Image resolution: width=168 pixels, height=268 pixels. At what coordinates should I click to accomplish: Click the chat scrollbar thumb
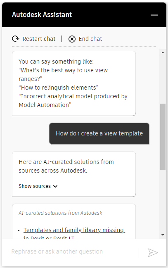point(163,137)
